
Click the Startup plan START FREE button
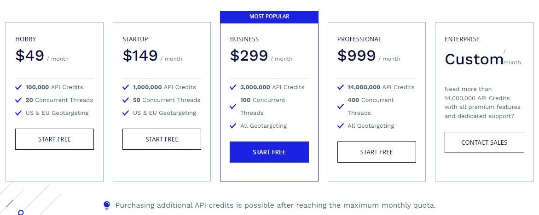(162, 139)
